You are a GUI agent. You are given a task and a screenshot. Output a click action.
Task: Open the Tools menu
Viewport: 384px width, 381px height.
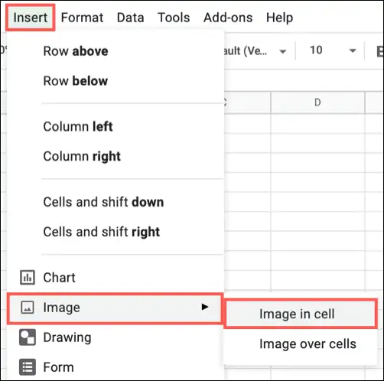click(174, 18)
